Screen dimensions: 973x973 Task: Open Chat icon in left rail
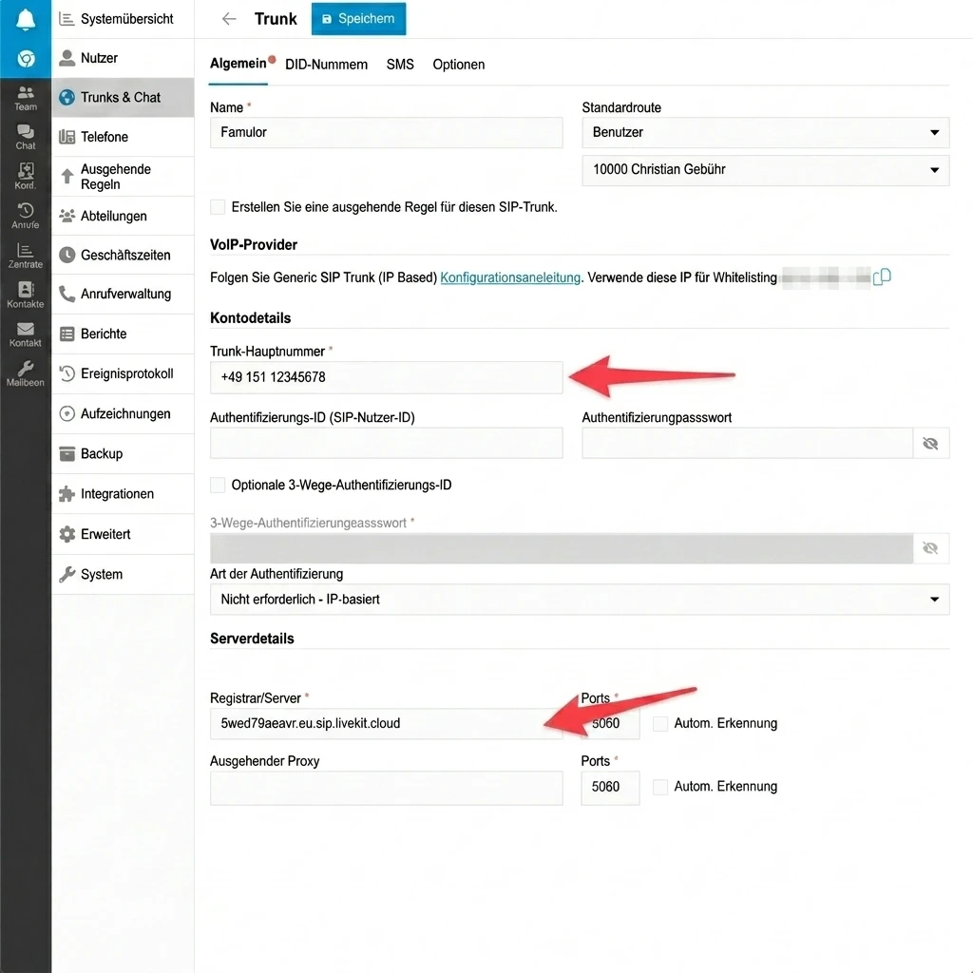pyautogui.click(x=26, y=137)
